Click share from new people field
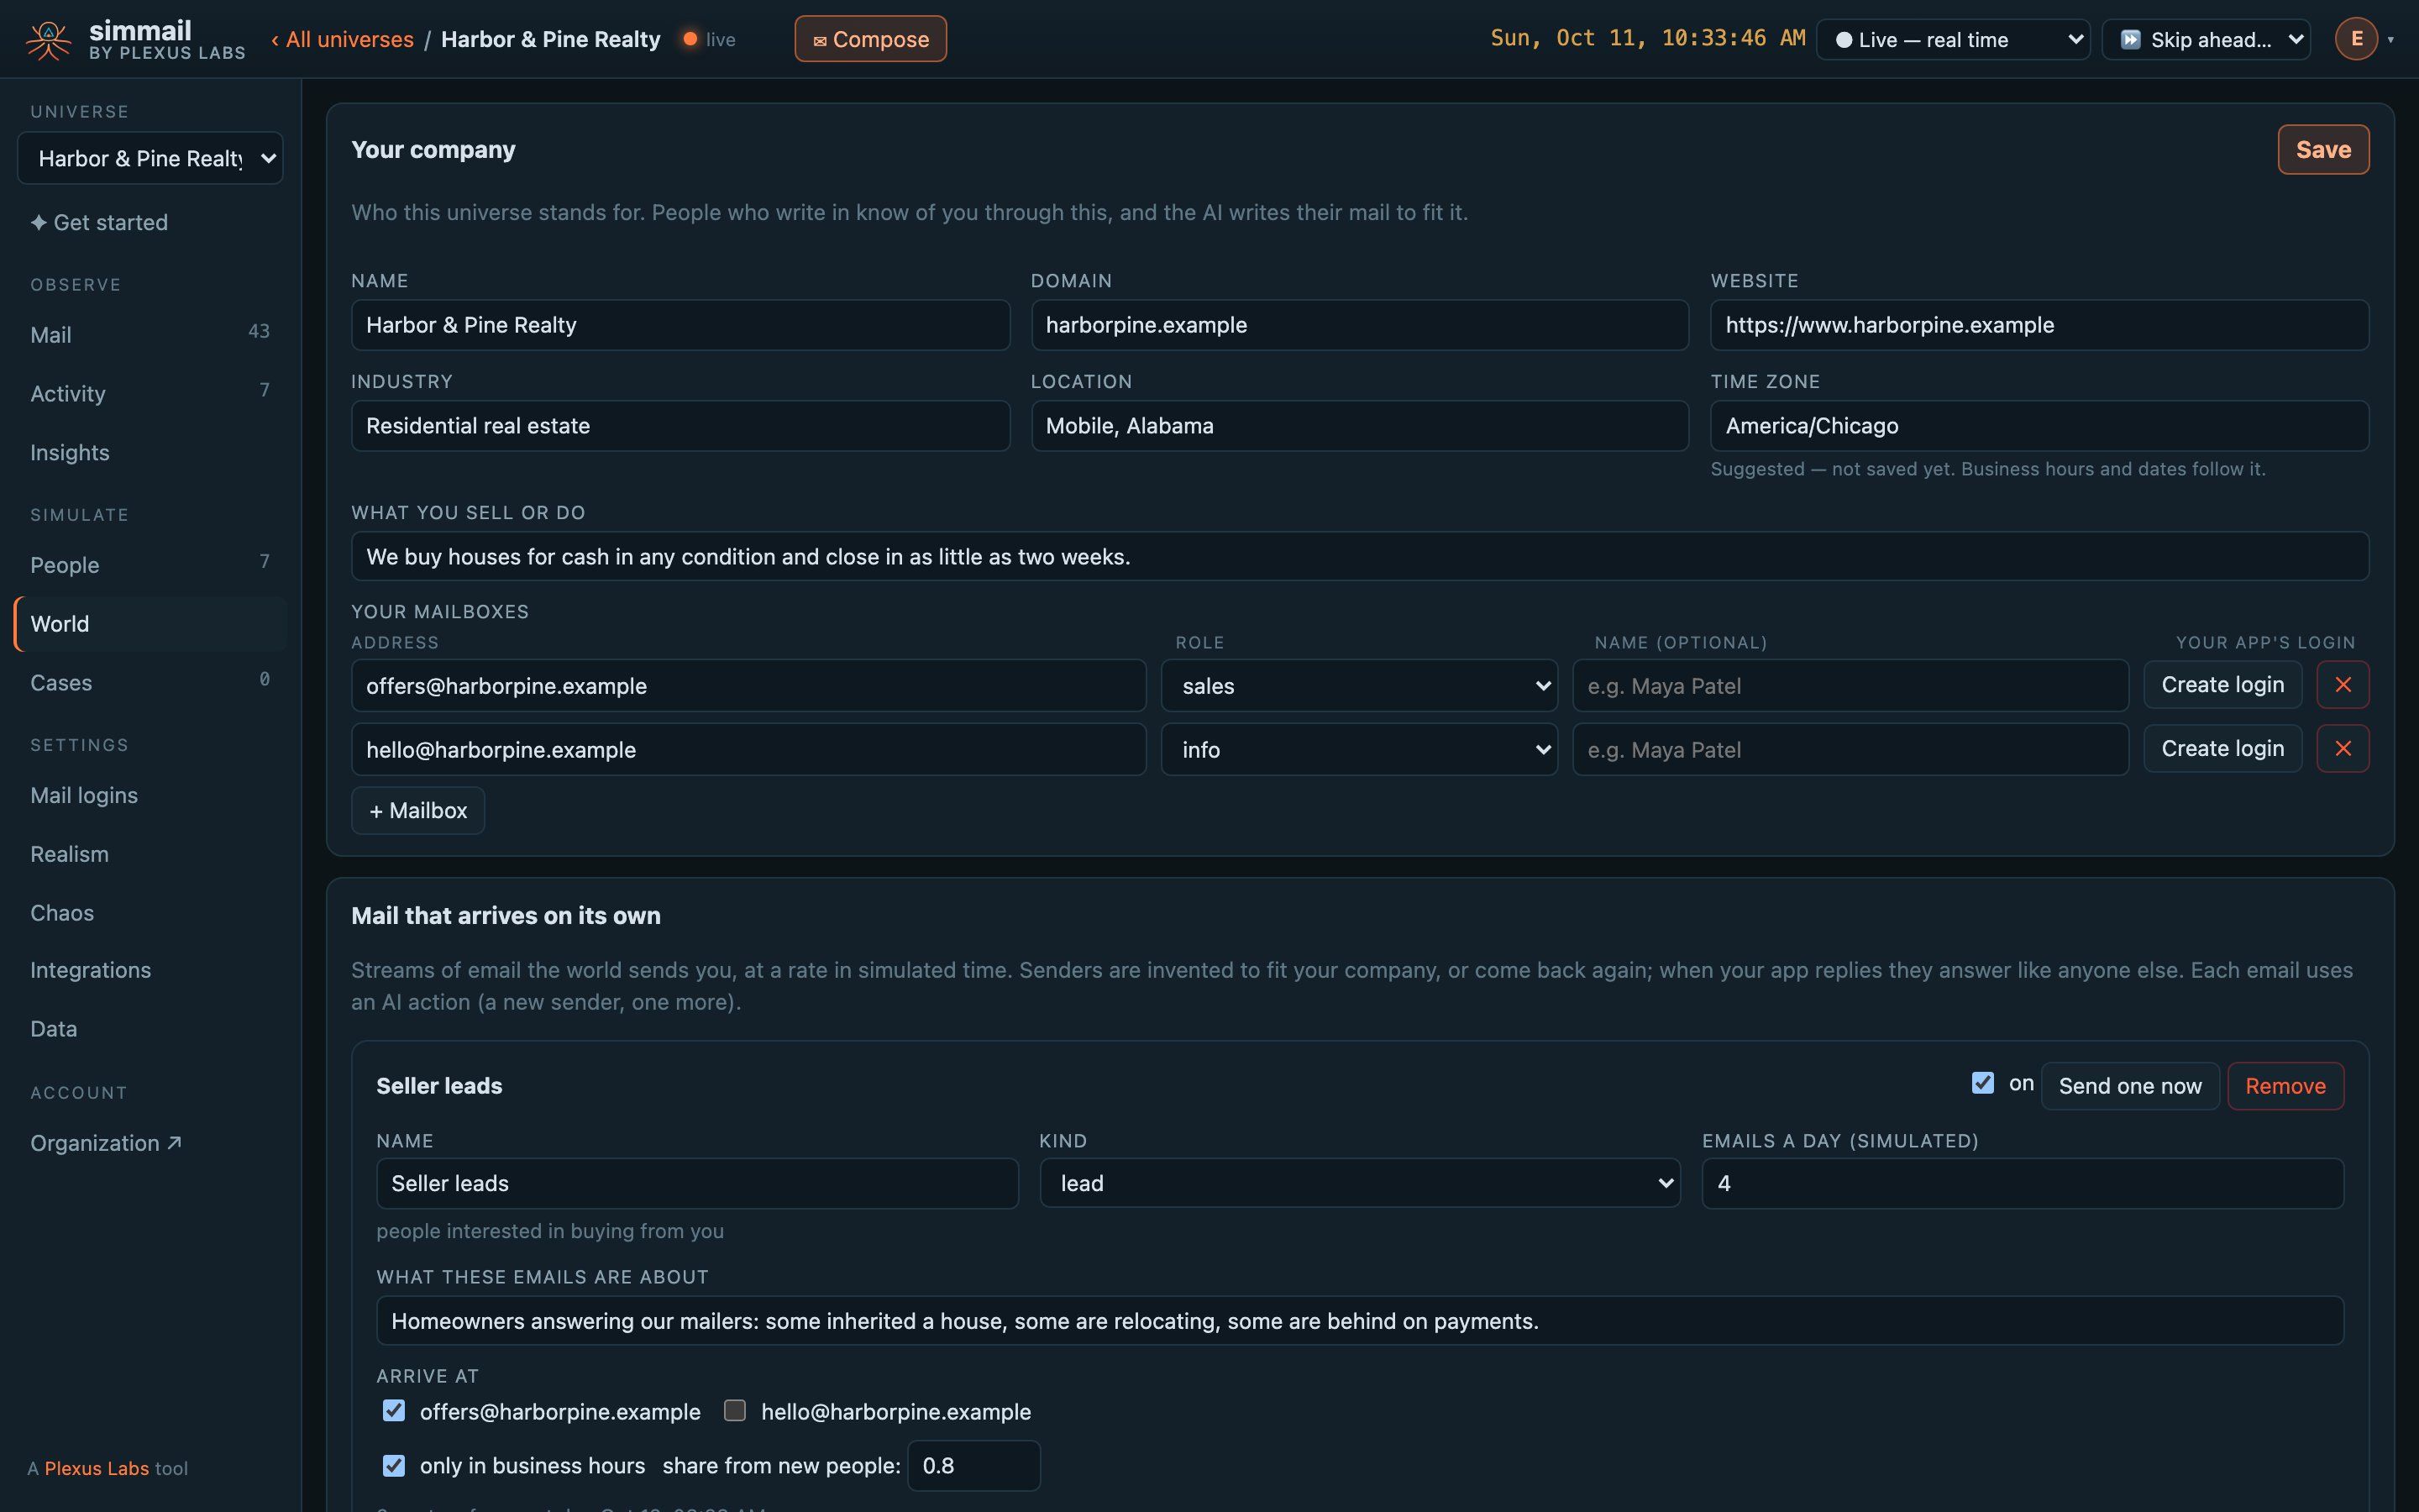The width and height of the screenshot is (2419, 1512). [973, 1466]
